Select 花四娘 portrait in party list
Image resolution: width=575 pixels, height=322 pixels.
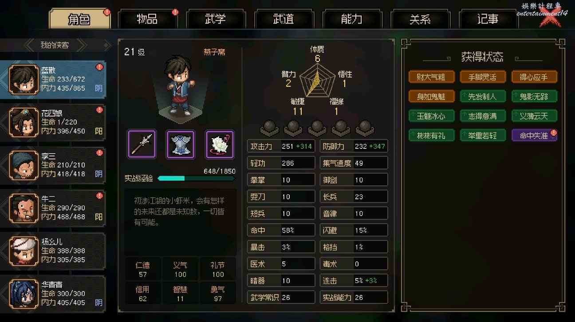[x=24, y=122]
